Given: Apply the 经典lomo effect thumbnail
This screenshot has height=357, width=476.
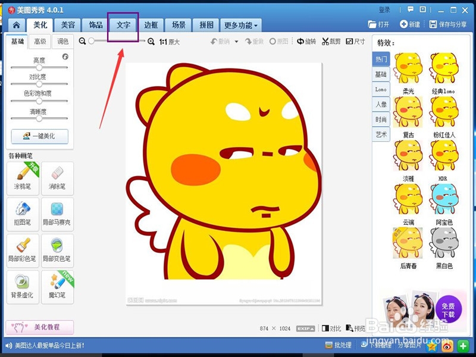Looking at the screenshot, I should (x=443, y=68).
